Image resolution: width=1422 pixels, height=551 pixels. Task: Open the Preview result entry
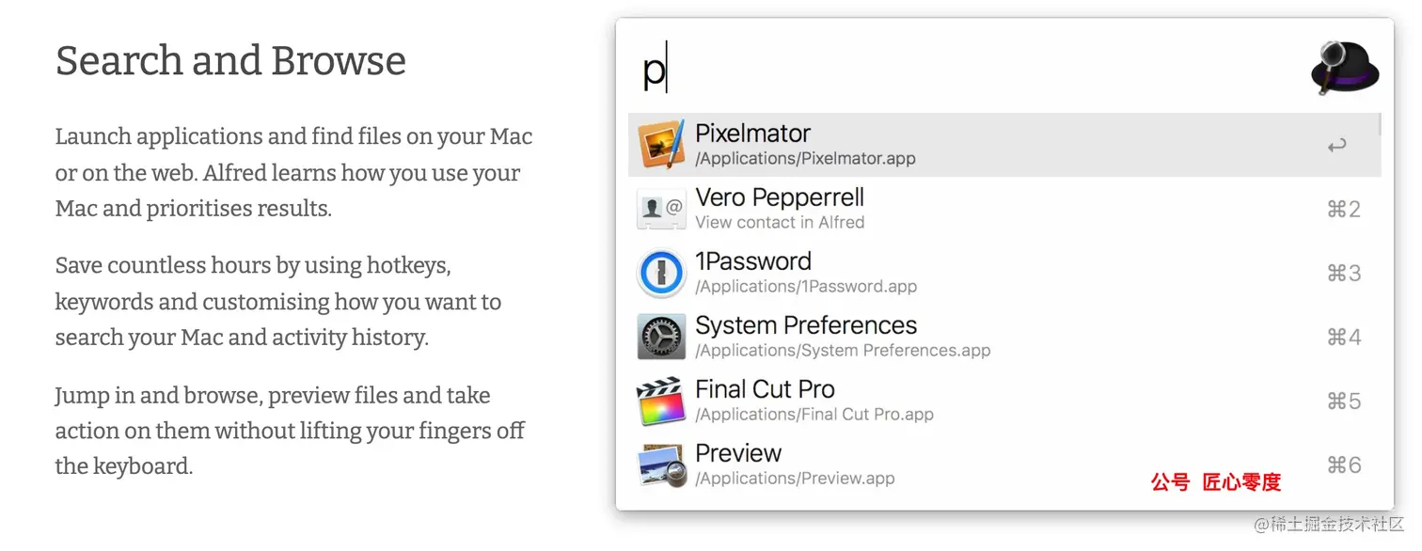tap(1004, 464)
